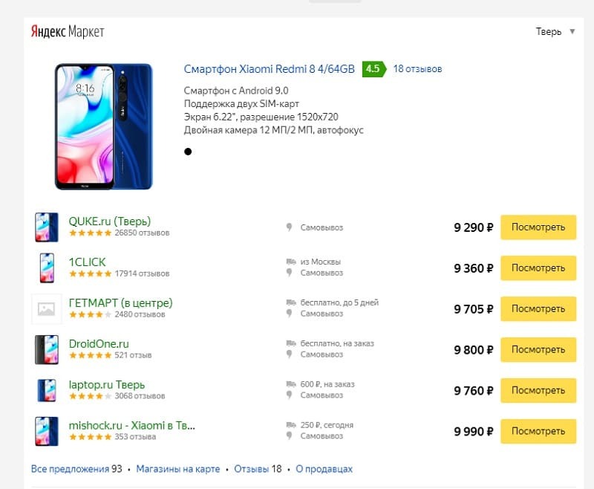Open Все предложения 93 tab

[76, 469]
